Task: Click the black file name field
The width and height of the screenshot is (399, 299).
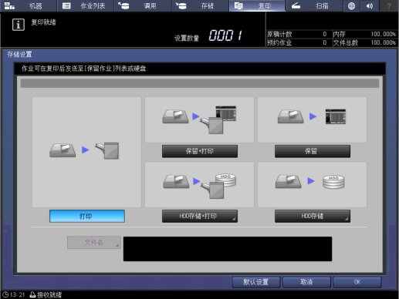Action: 228,249
